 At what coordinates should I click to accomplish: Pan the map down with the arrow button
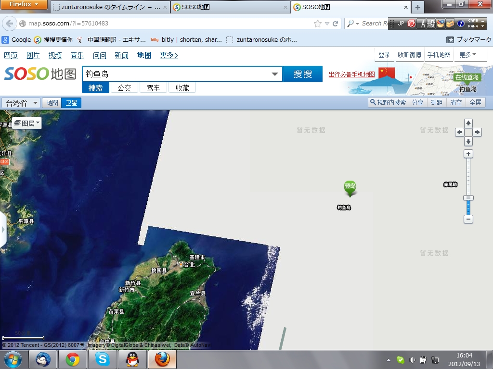click(468, 141)
